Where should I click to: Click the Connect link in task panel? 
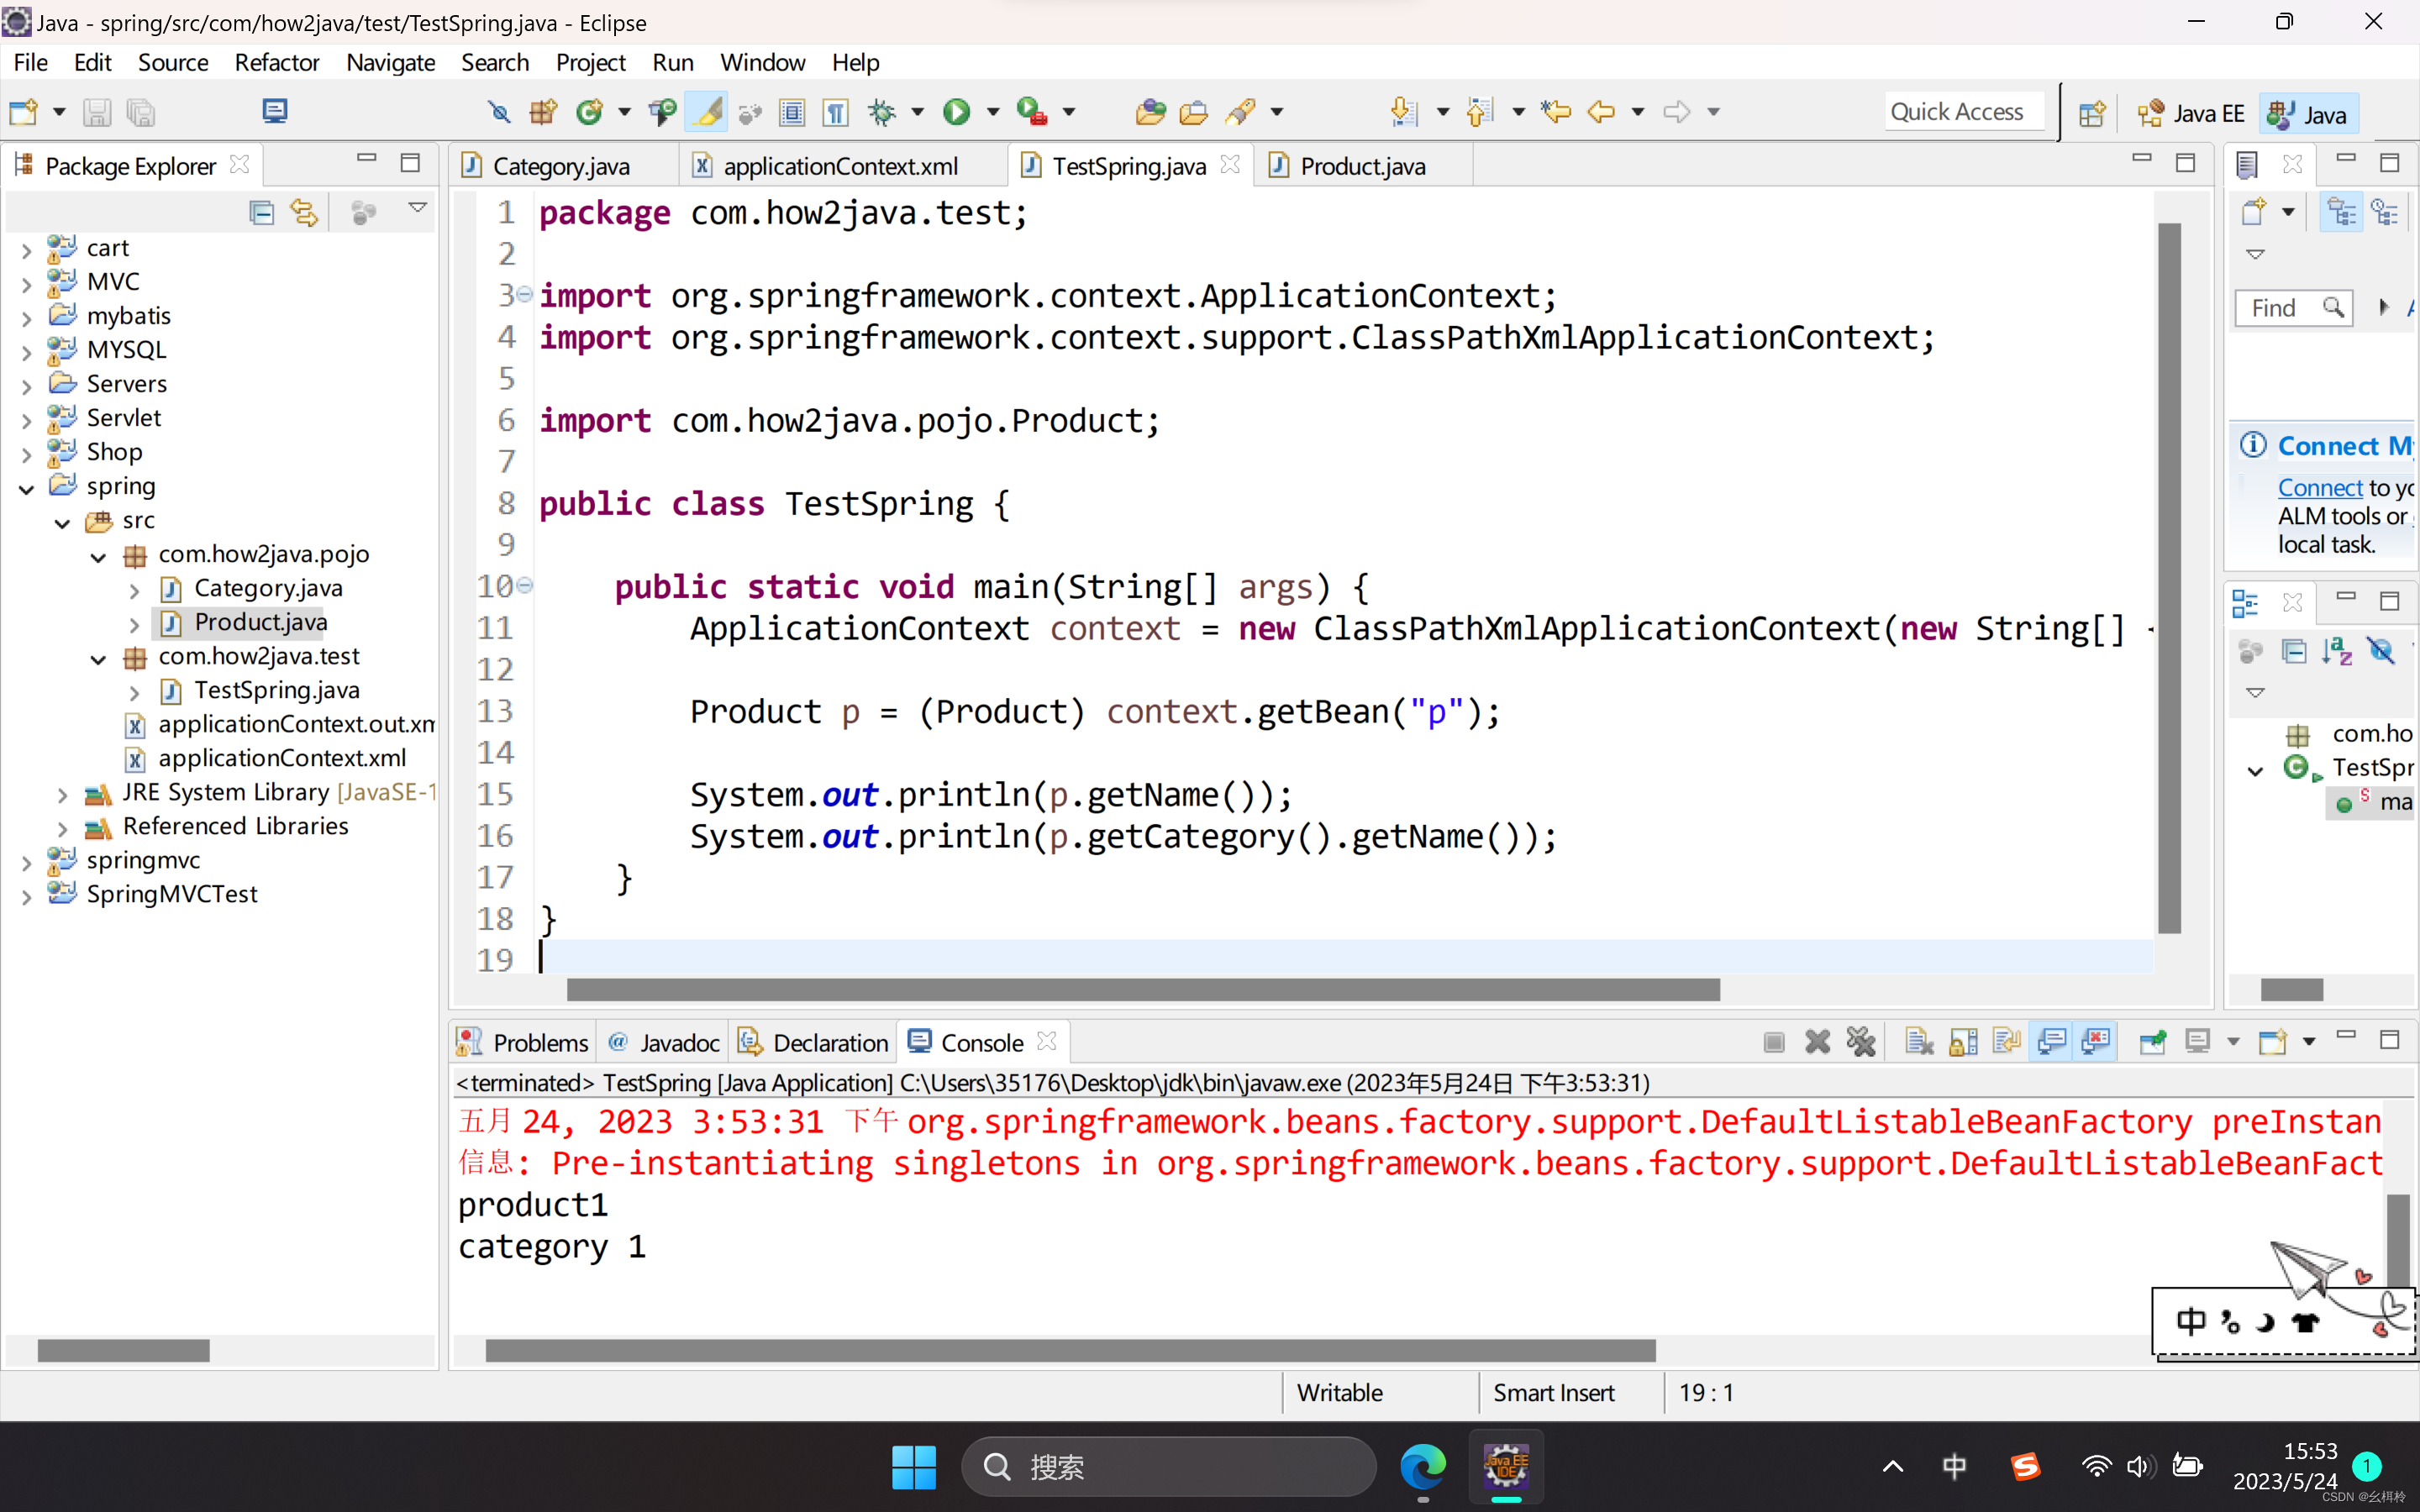click(2320, 488)
